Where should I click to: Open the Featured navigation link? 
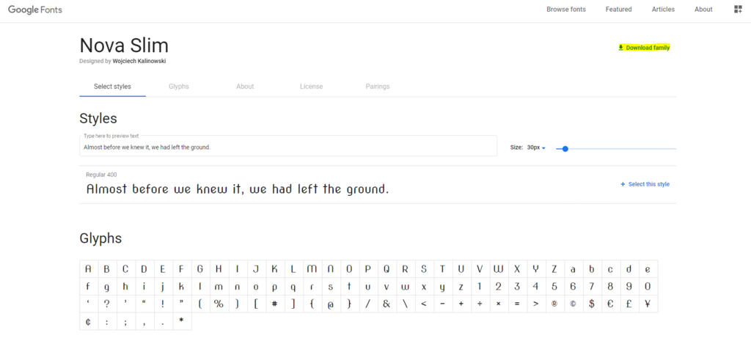pyautogui.click(x=618, y=9)
